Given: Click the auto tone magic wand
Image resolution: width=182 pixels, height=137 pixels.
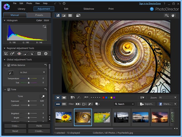Looking at the screenshot, I should click(x=43, y=96).
